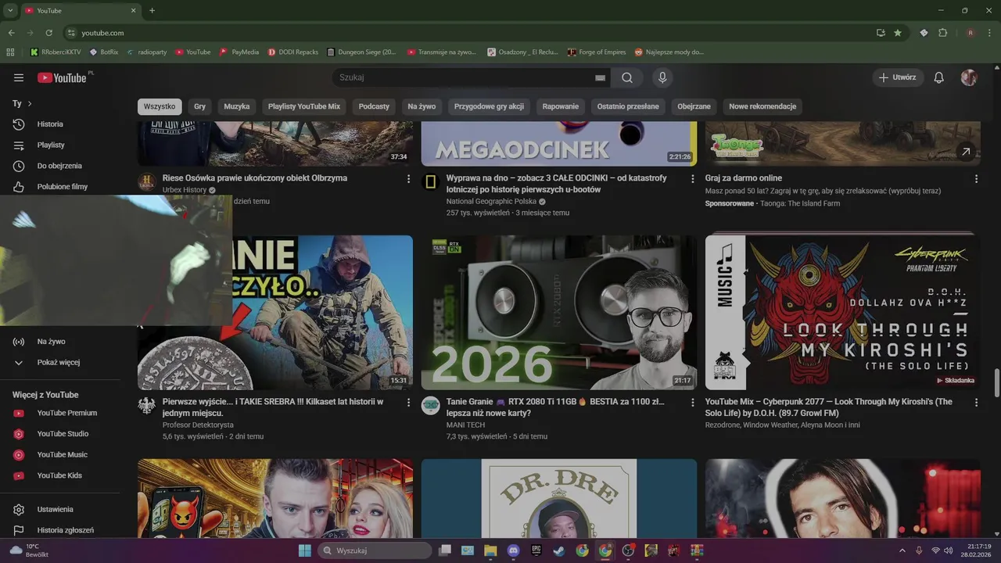This screenshot has height=563, width=1001.
Task: Open the notifications bell
Action: 939,77
